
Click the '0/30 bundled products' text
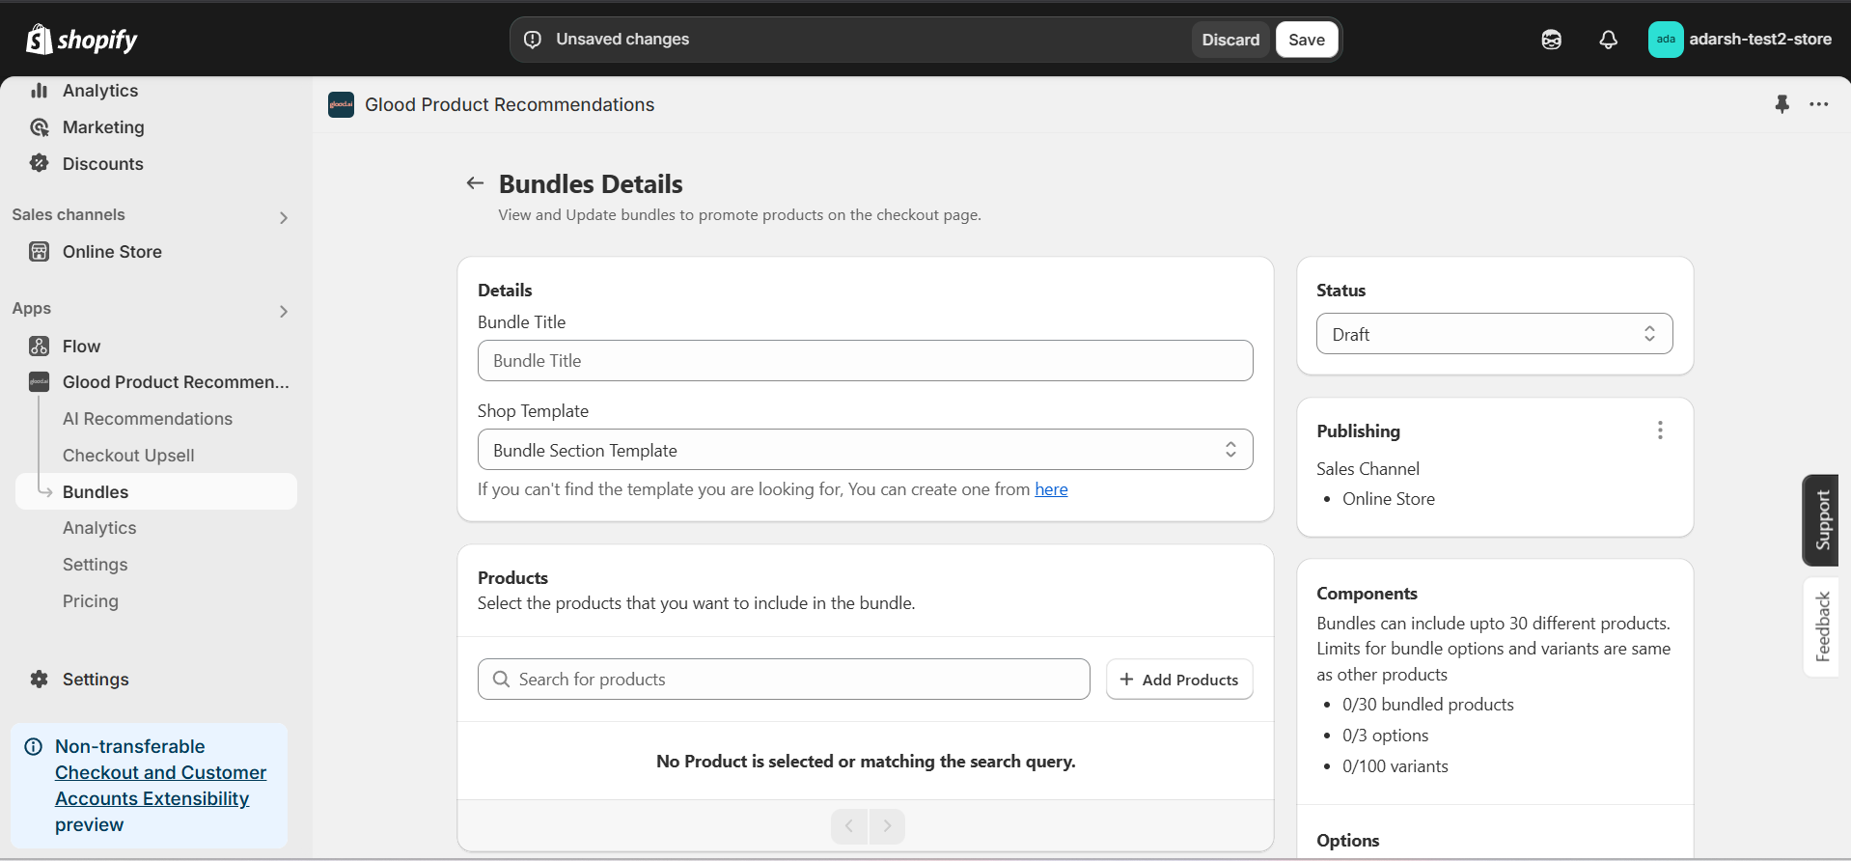tap(1427, 705)
